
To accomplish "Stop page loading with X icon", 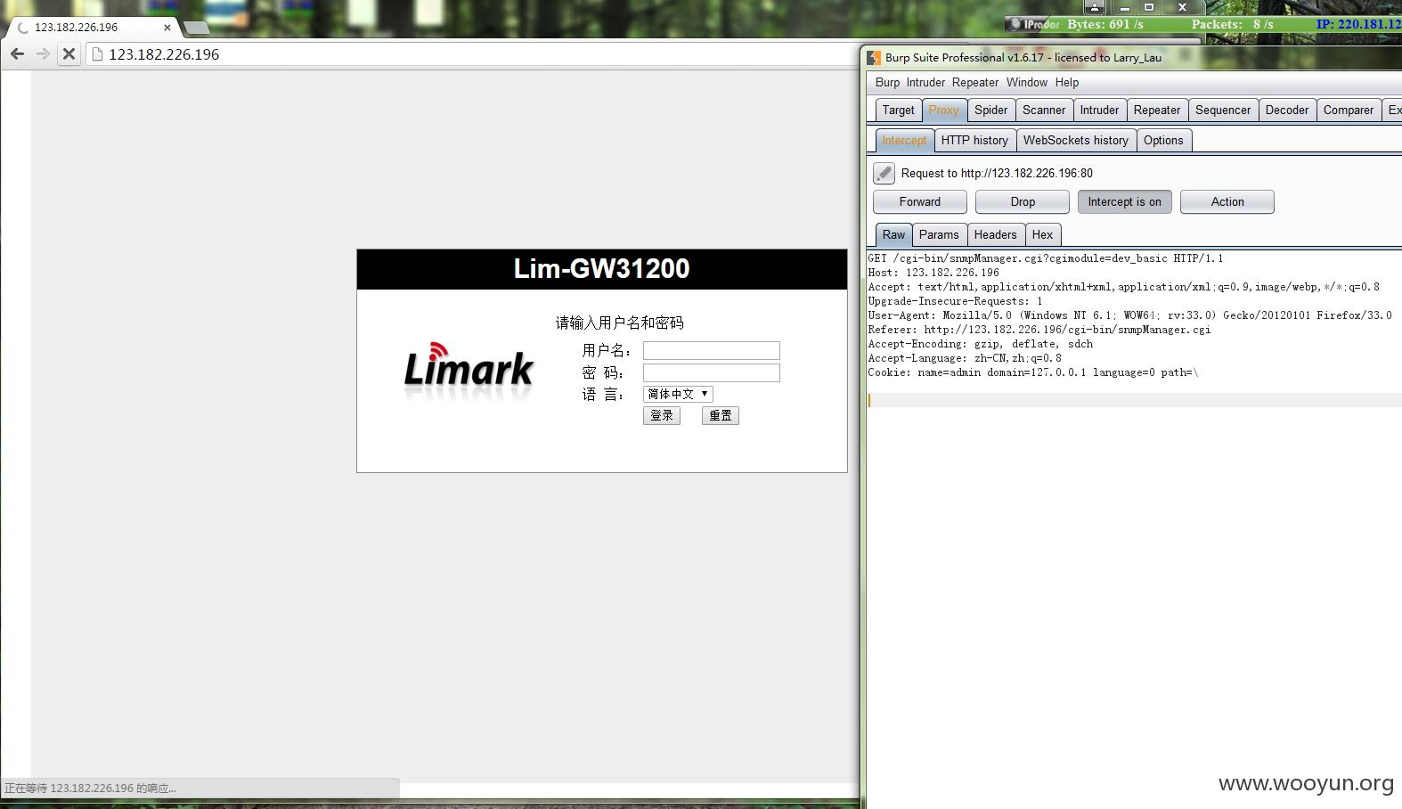I will [69, 54].
